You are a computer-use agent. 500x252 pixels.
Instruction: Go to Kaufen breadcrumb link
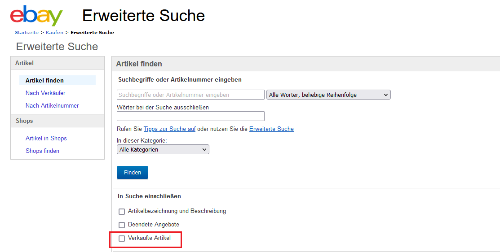pyautogui.click(x=54, y=33)
